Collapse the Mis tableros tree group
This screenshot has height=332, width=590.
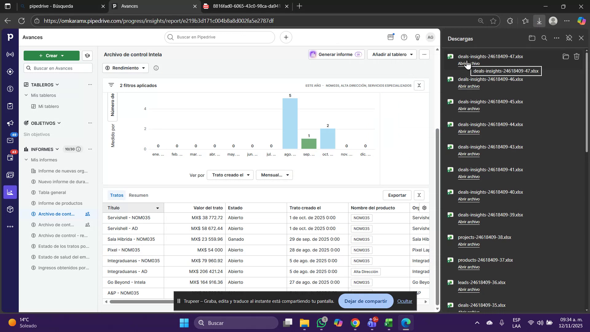click(26, 95)
